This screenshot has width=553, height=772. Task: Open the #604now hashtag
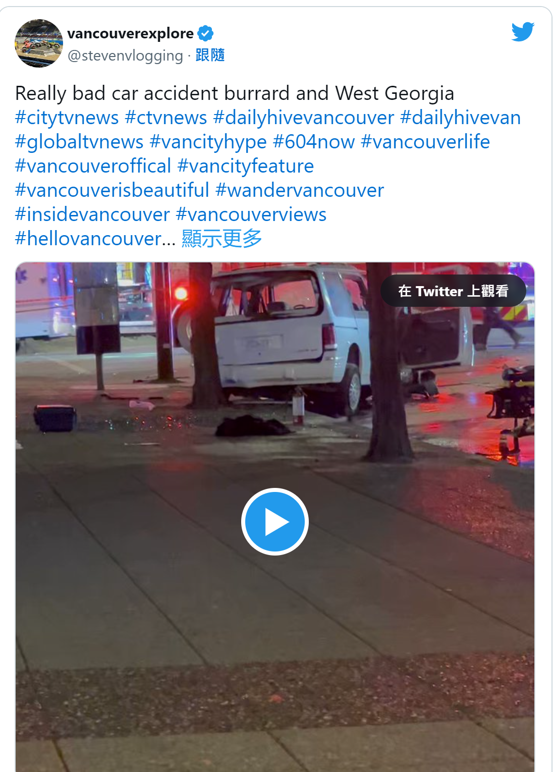coord(314,142)
